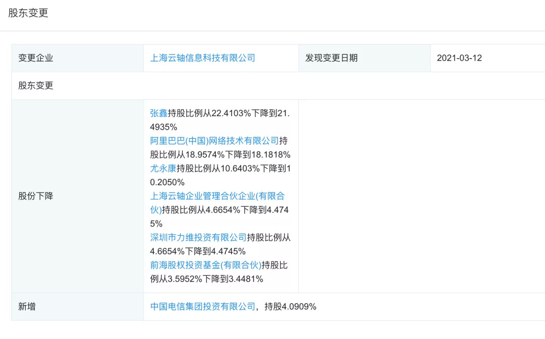Viewport: 545px width, 339px height.
Task: Click text 4.6654%下降到4.4745% under 深圳市力维
Action: 198,251
